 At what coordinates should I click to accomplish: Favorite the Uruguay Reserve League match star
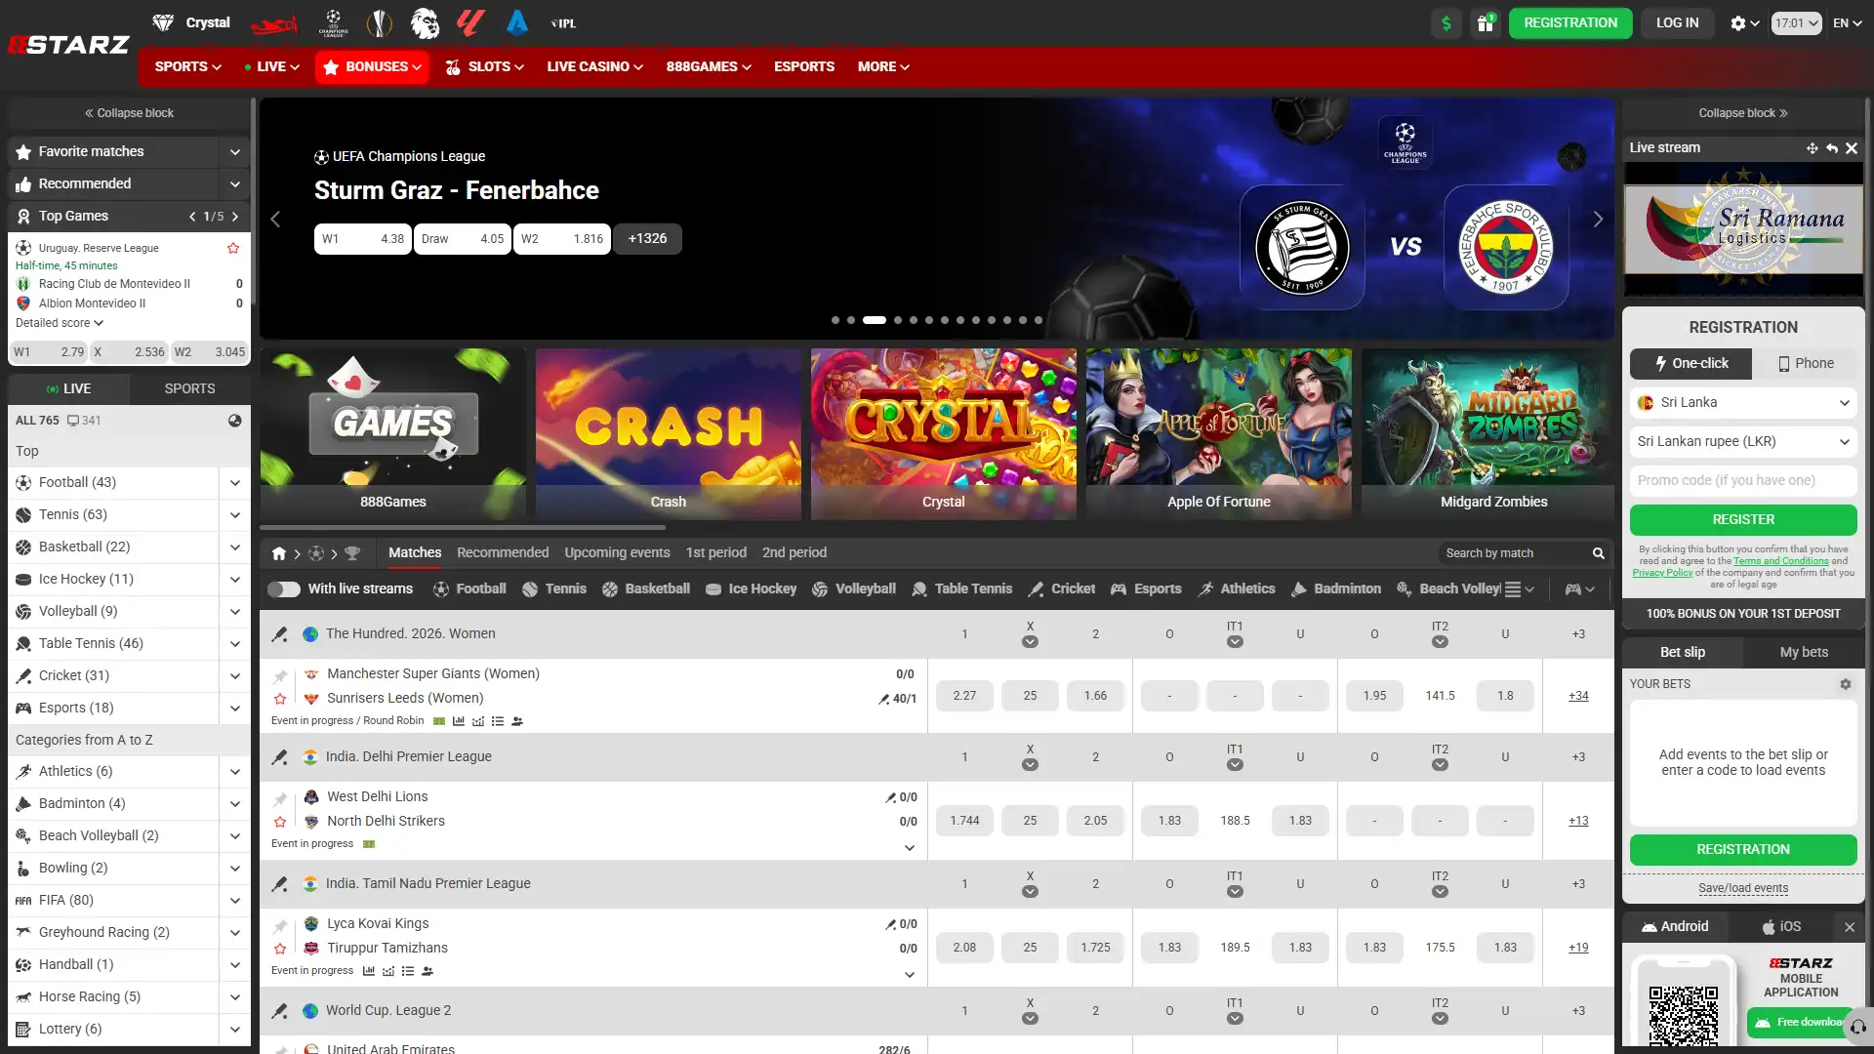click(233, 248)
